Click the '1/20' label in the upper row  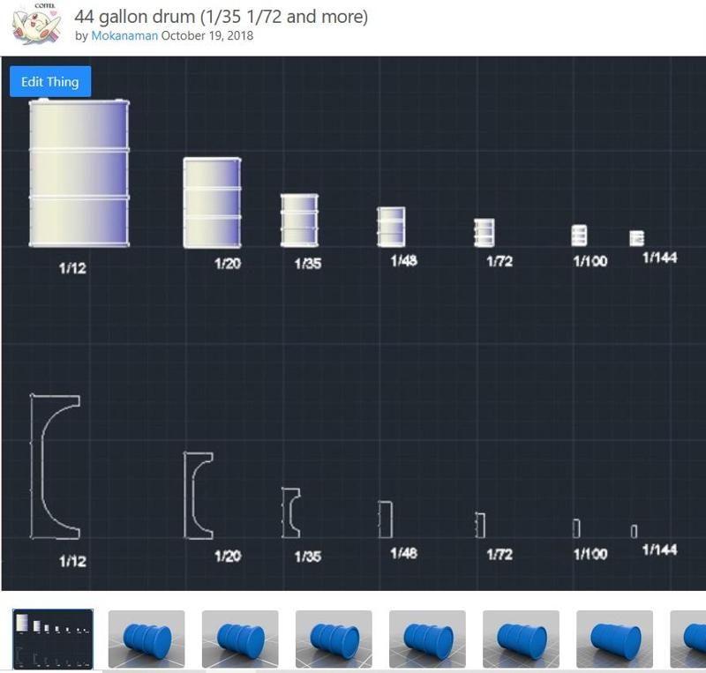coord(228,264)
